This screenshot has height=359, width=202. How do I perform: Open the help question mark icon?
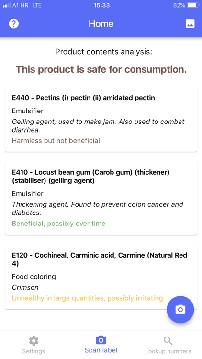pyautogui.click(x=14, y=23)
